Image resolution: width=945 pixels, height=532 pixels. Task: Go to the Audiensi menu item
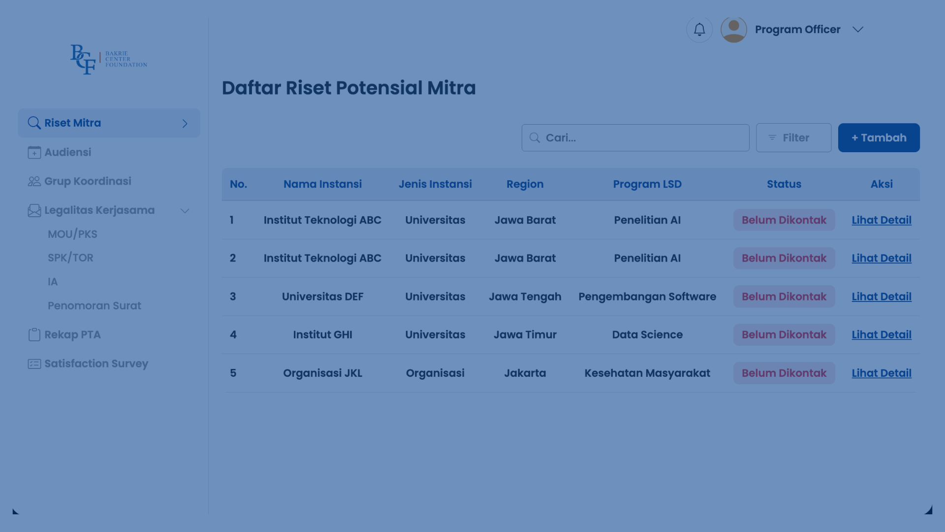click(x=67, y=152)
